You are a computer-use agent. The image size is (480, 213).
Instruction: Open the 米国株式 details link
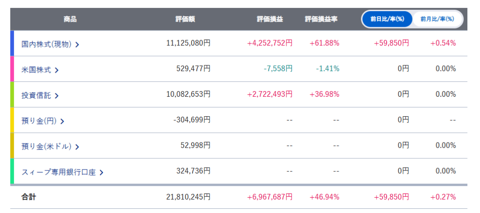[x=37, y=70]
